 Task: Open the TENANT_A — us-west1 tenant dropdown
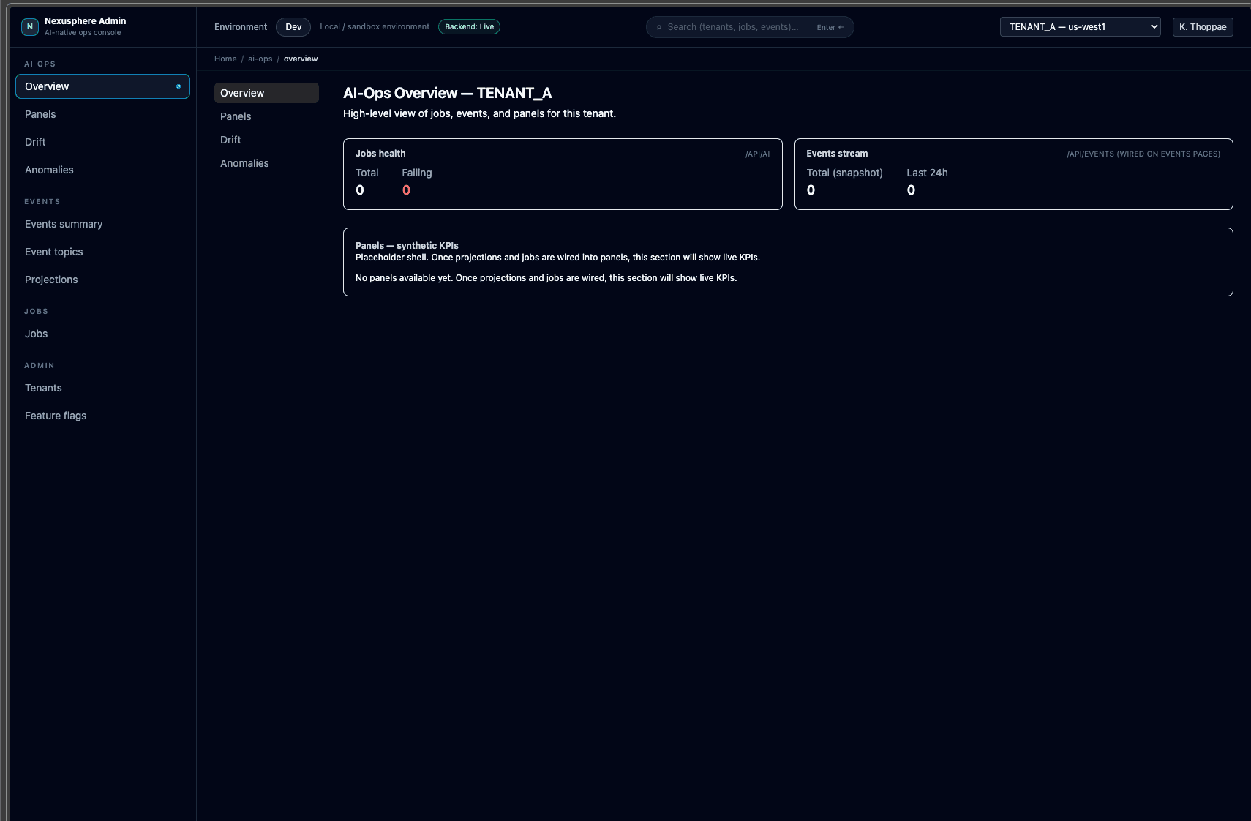[1080, 26]
